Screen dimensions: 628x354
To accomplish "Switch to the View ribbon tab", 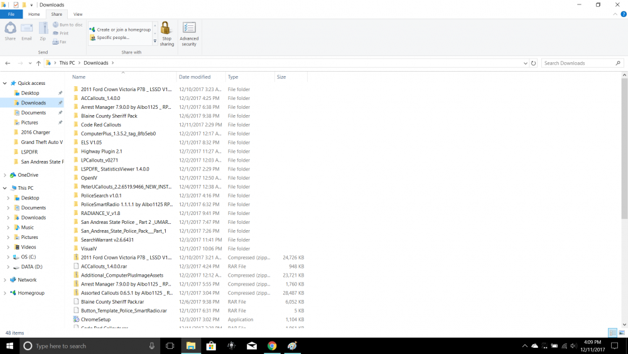I will [78, 14].
